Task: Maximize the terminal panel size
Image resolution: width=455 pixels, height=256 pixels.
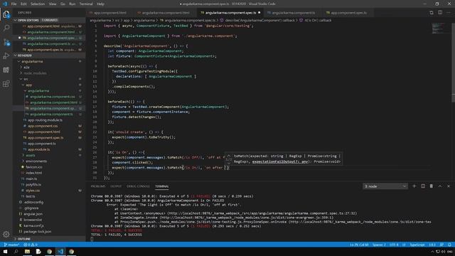Action: [440, 186]
